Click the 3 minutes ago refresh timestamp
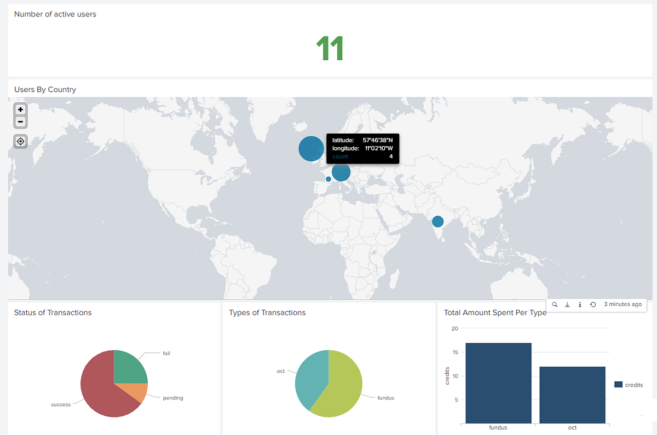This screenshot has width=657, height=435. tap(623, 304)
